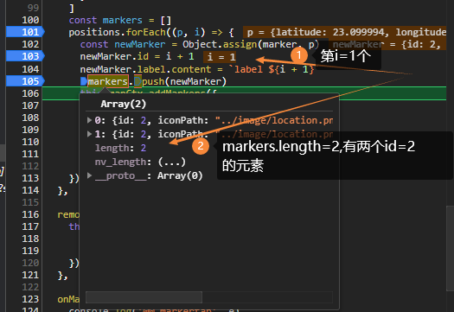454x312 pixels.
Task: Click the inline breakpoint marker before markers
Action: click(84, 81)
